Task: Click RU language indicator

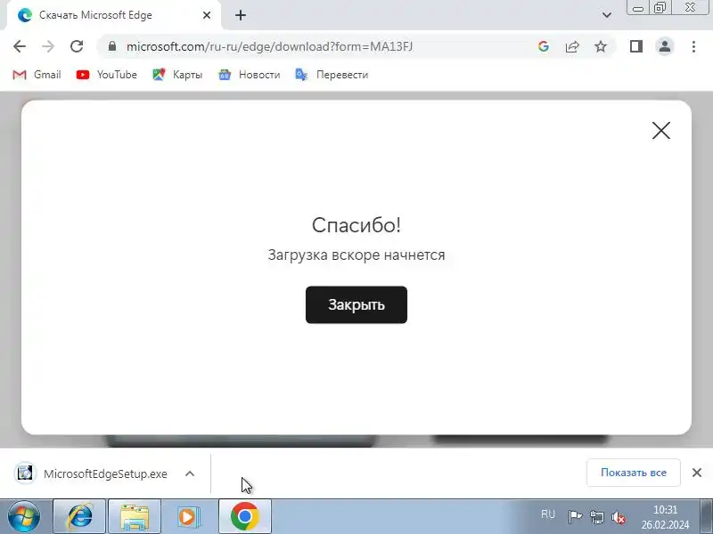Action: [548, 514]
